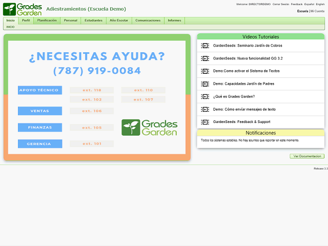The image size is (328, 246).
Task: Click video icon next to ¿Qué es Grades Garden?
Action: coord(205,96)
